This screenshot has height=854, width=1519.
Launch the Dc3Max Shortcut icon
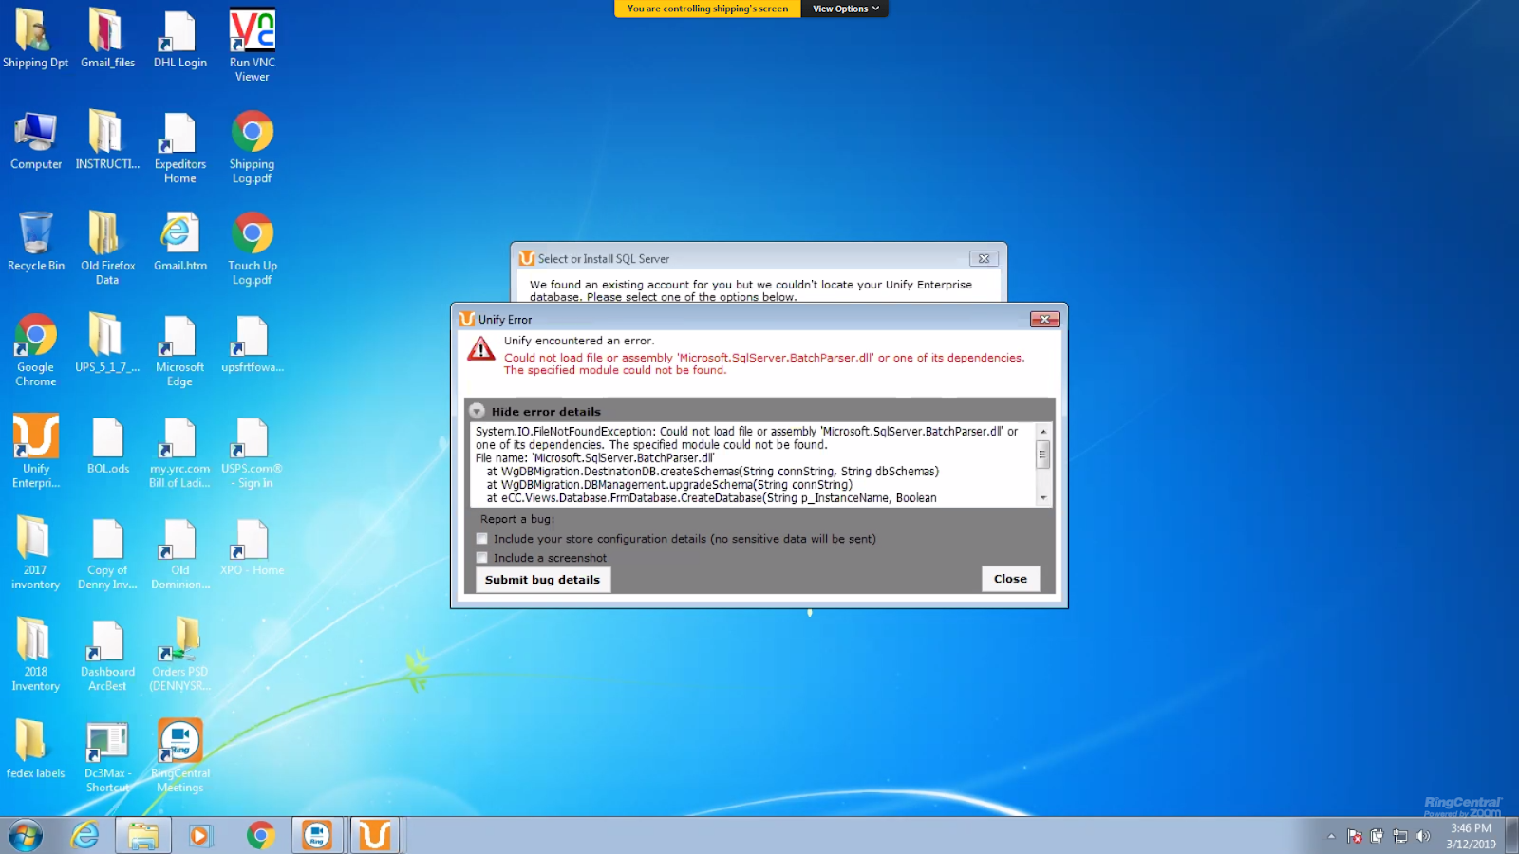(107, 755)
